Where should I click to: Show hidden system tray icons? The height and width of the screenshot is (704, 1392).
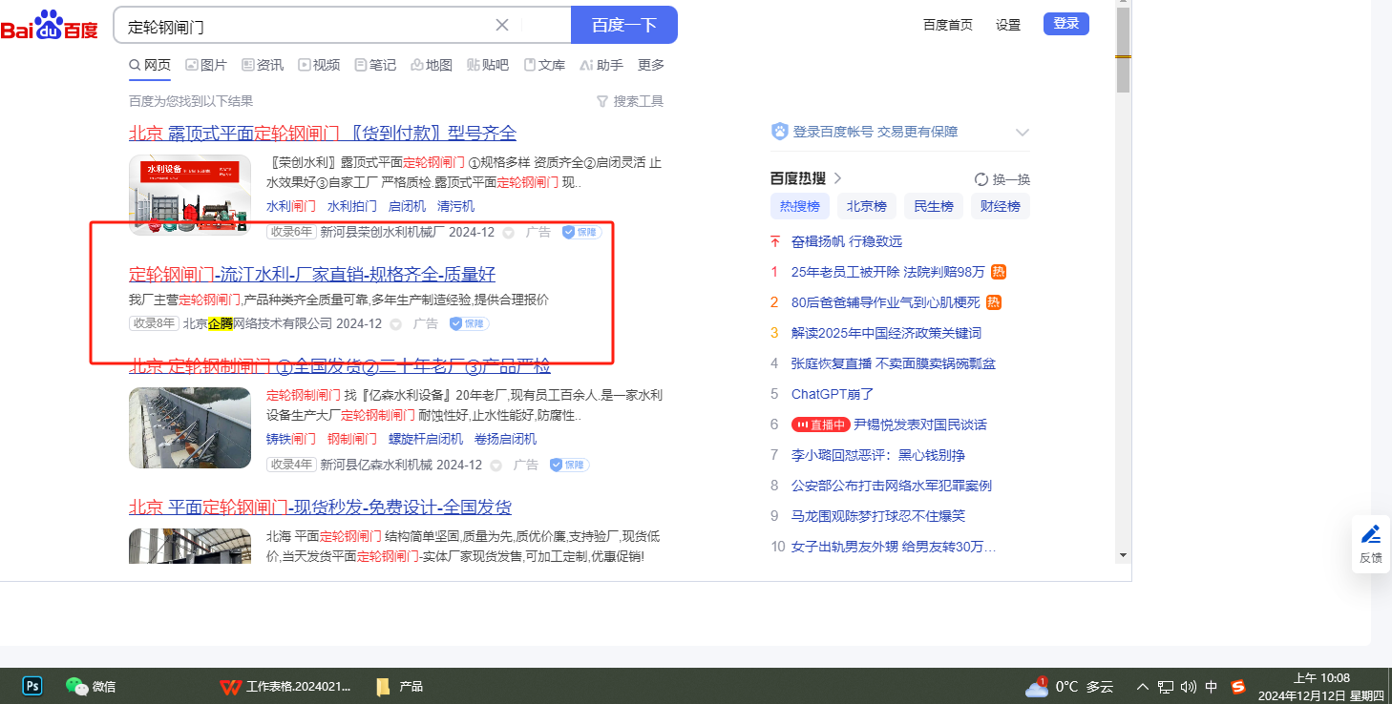point(1142,687)
